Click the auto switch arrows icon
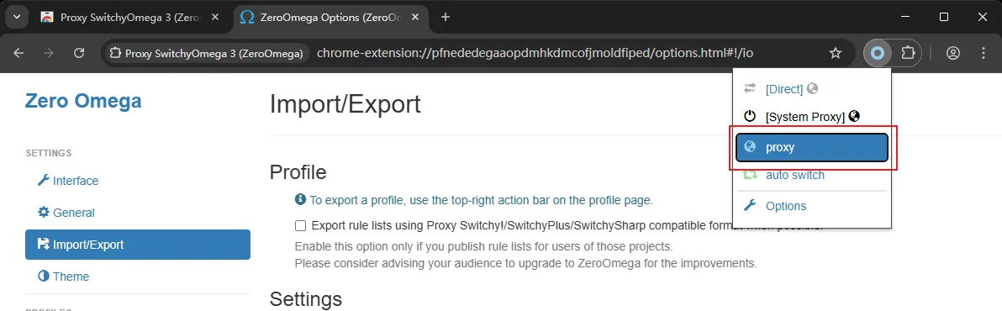 750,175
